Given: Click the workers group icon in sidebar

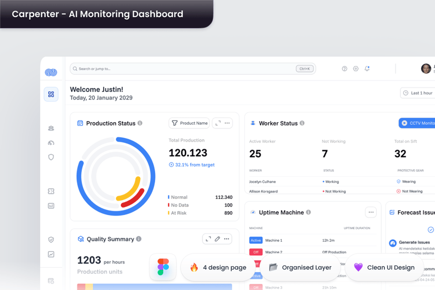Looking at the screenshot, I should click(x=51, y=129).
